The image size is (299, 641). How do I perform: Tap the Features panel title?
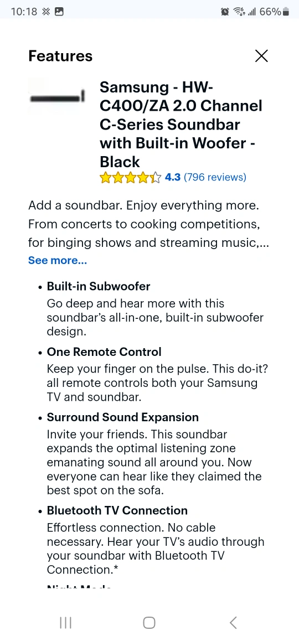pyautogui.click(x=60, y=56)
